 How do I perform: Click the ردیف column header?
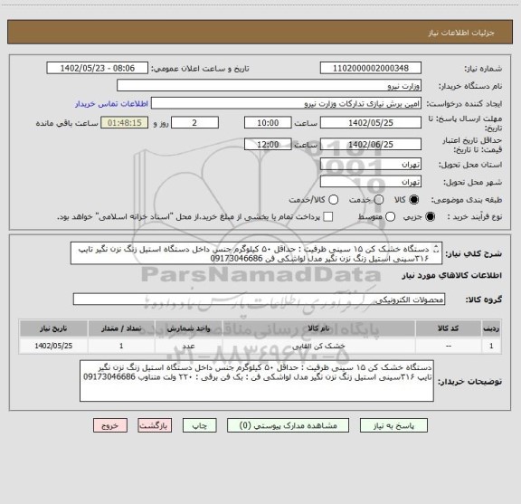[x=491, y=328]
